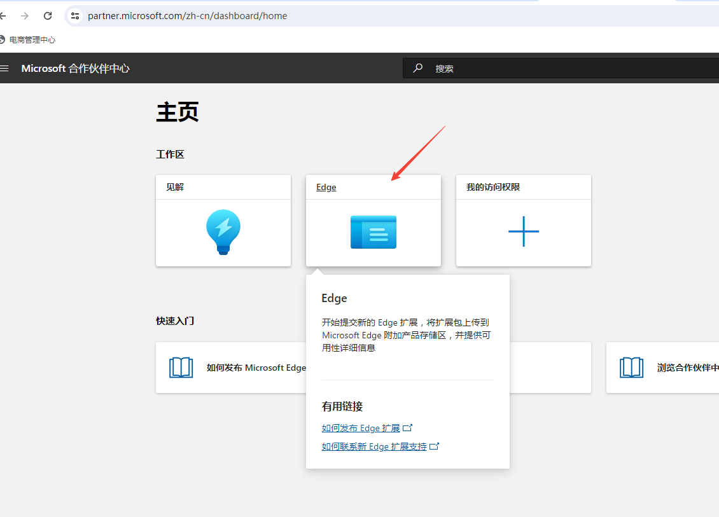Click book icon on 浏览合作伙伴中 card
Screen dimensions: 719x517
point(631,368)
